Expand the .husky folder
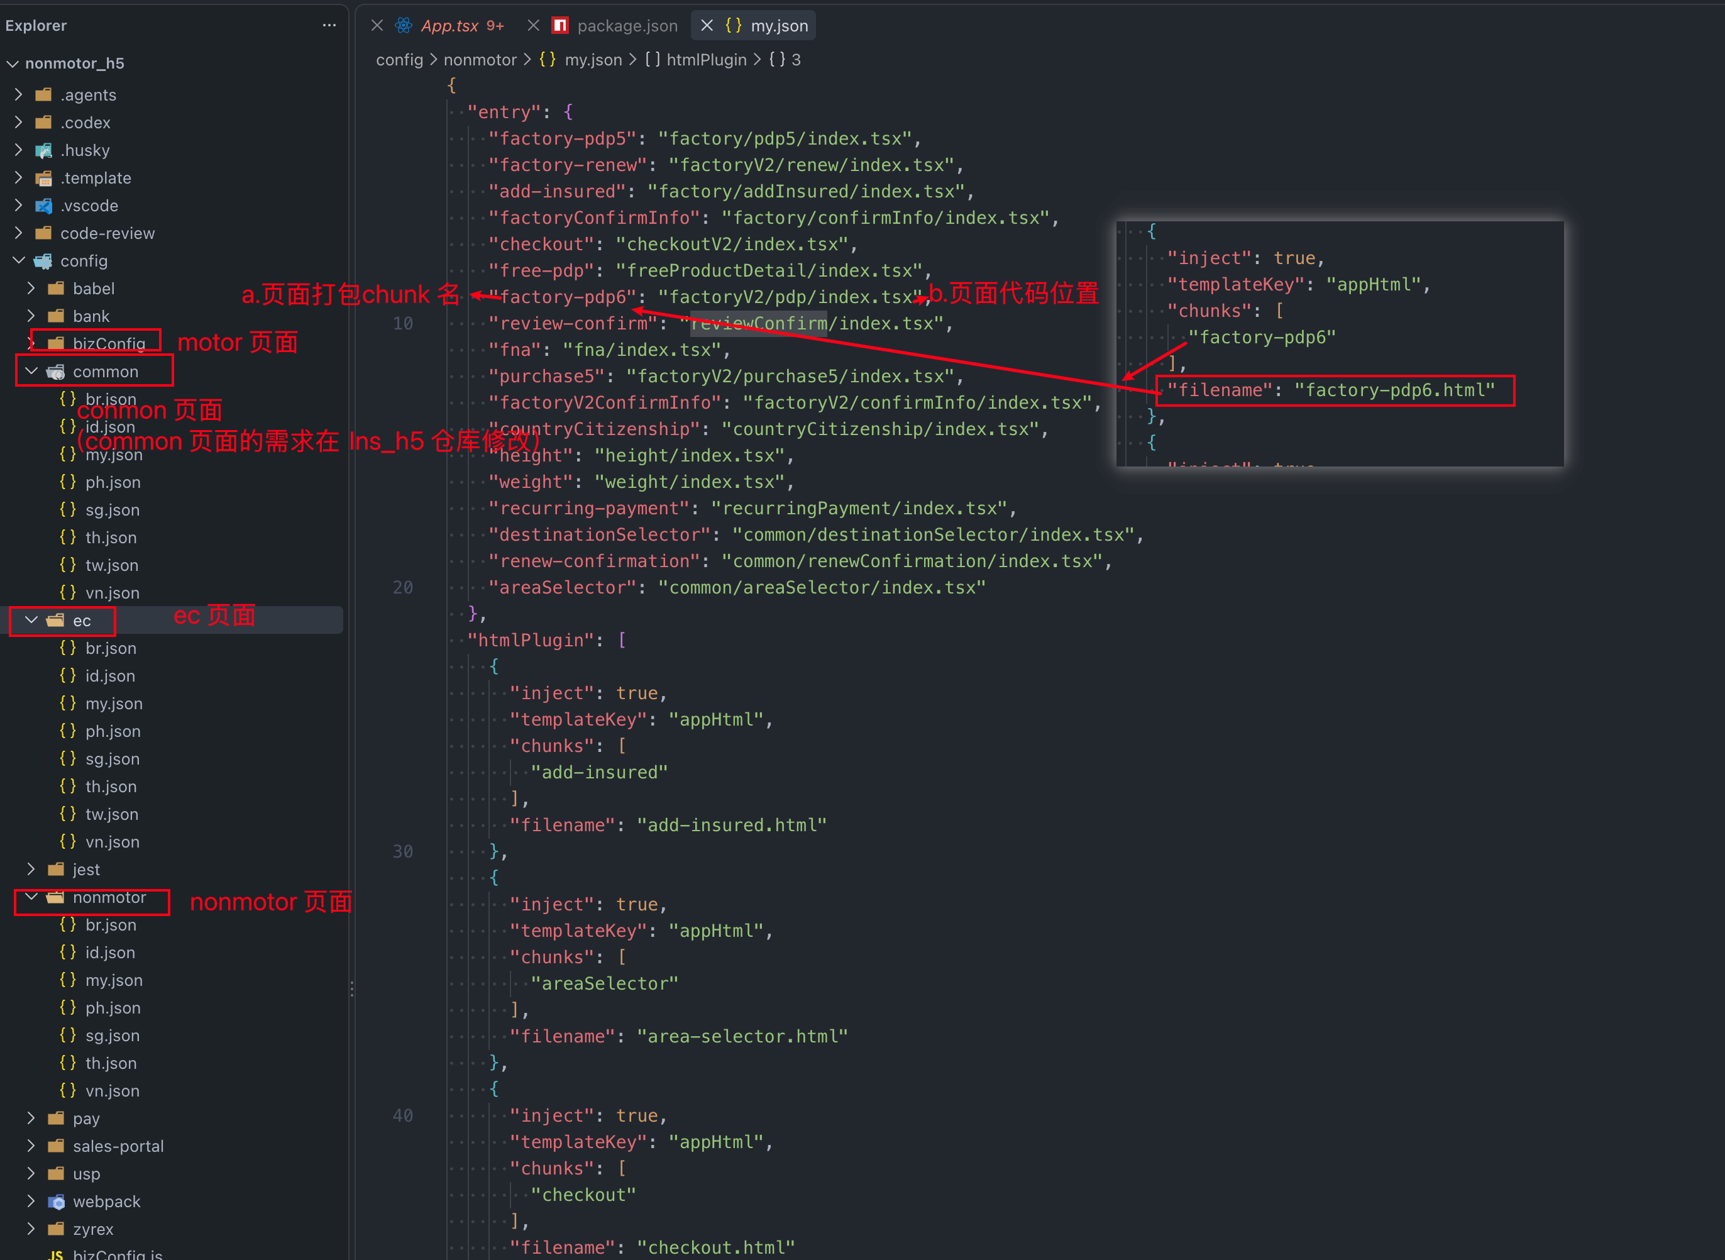Screen dimensions: 1725x1260 pyautogui.click(x=19, y=150)
